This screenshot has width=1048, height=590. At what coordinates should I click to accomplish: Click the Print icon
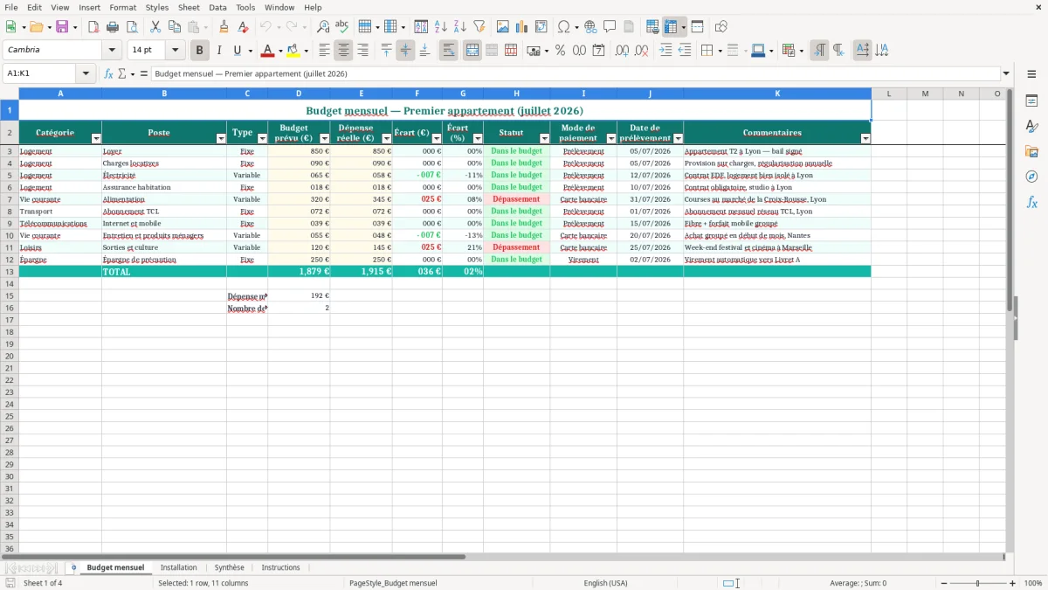(113, 27)
